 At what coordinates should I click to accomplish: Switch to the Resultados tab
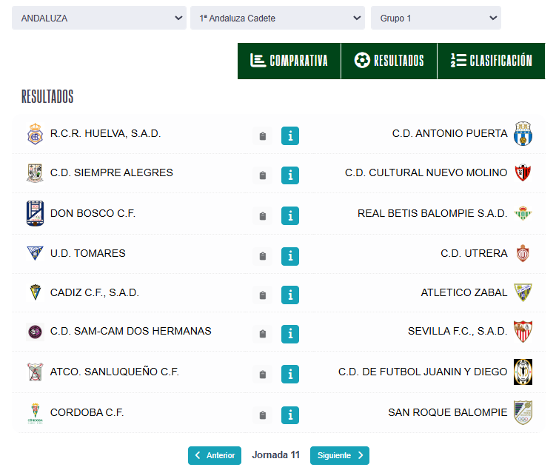[x=389, y=61]
